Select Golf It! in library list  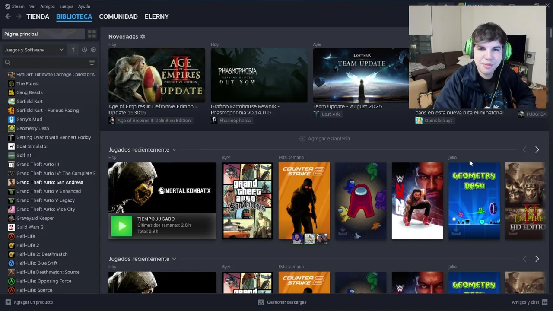[24, 155]
